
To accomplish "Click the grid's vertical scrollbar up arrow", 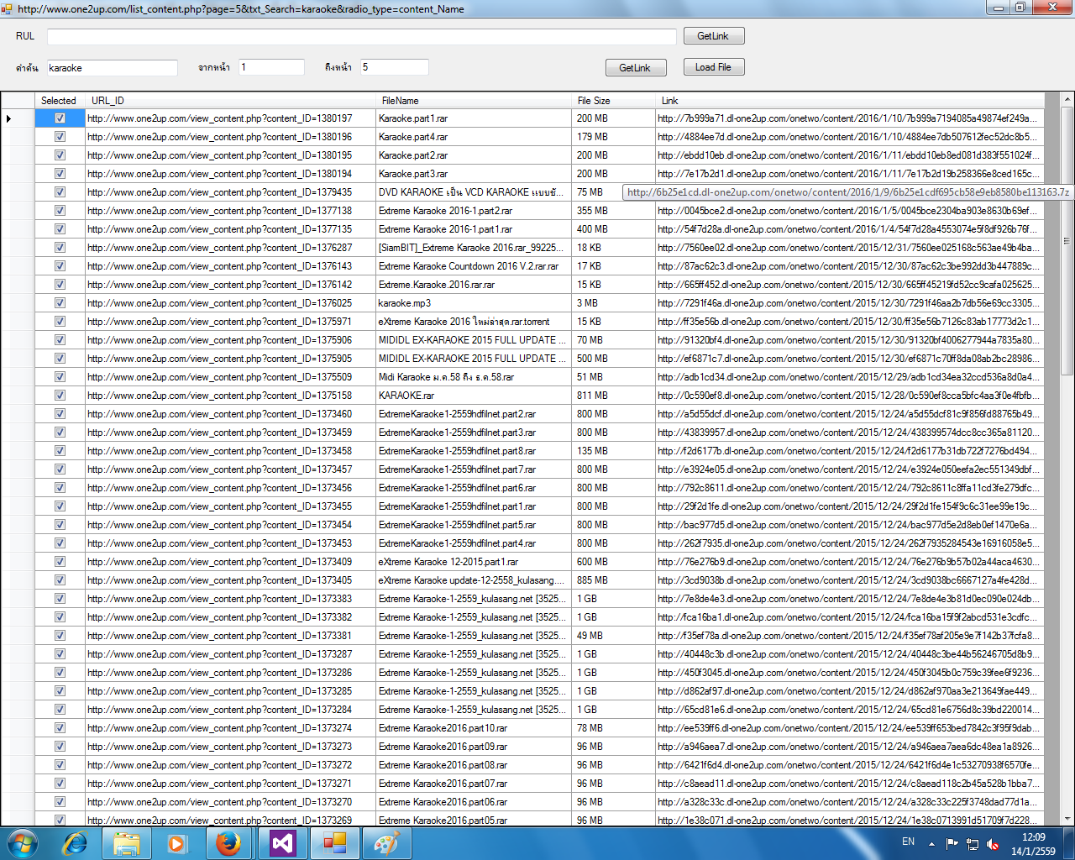I will (x=1067, y=100).
